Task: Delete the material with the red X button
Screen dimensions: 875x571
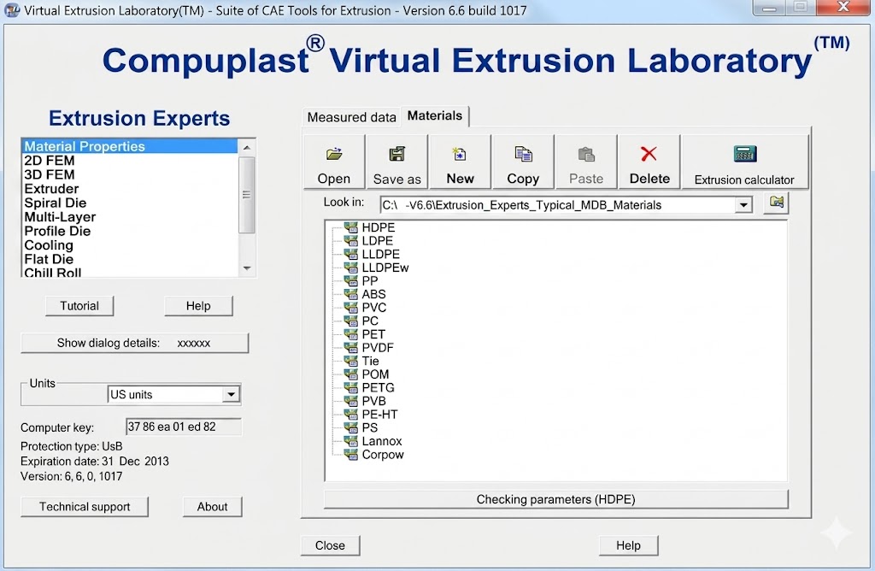Action: tap(649, 162)
